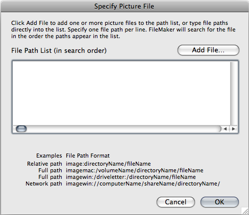Screen dimensions: 249x215
Task: Click the horizontal scrollbar thumb
Action: (21, 129)
